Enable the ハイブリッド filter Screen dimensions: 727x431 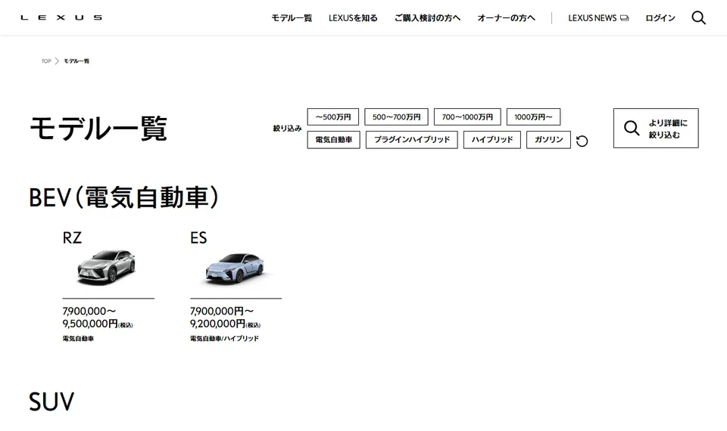click(492, 139)
